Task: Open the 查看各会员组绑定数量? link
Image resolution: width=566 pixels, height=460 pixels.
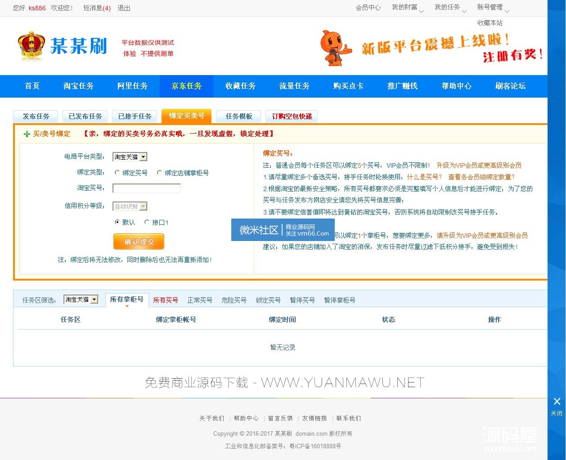Action: [481, 177]
